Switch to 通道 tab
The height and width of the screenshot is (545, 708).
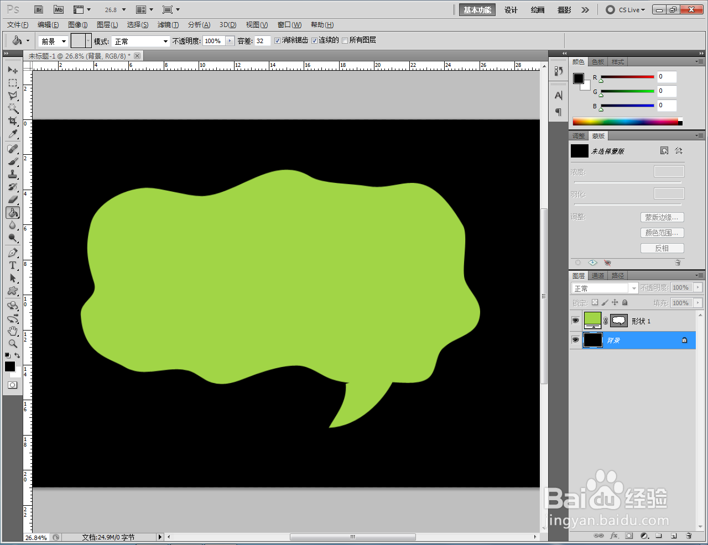[598, 276]
